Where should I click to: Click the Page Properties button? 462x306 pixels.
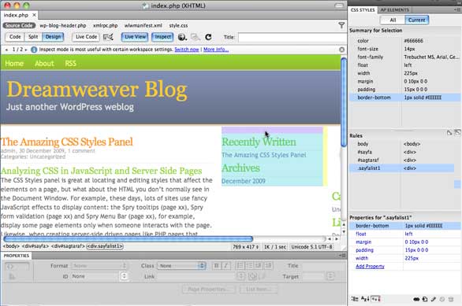[x=209, y=289]
